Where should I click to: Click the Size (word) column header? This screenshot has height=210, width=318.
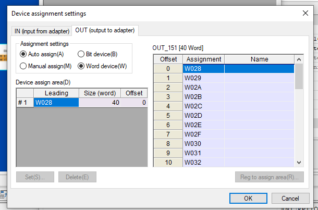(100, 93)
